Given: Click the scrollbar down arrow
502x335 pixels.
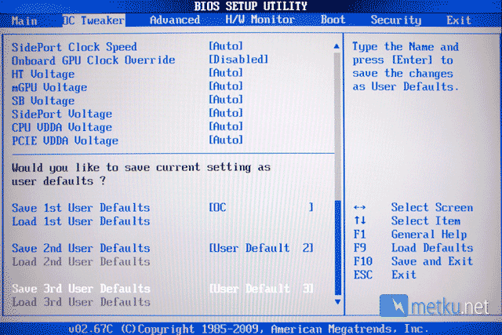Looking at the screenshot, I should (x=337, y=302).
